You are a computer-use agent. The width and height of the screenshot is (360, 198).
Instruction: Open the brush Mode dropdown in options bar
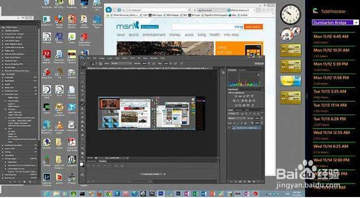pyautogui.click(x=121, y=63)
